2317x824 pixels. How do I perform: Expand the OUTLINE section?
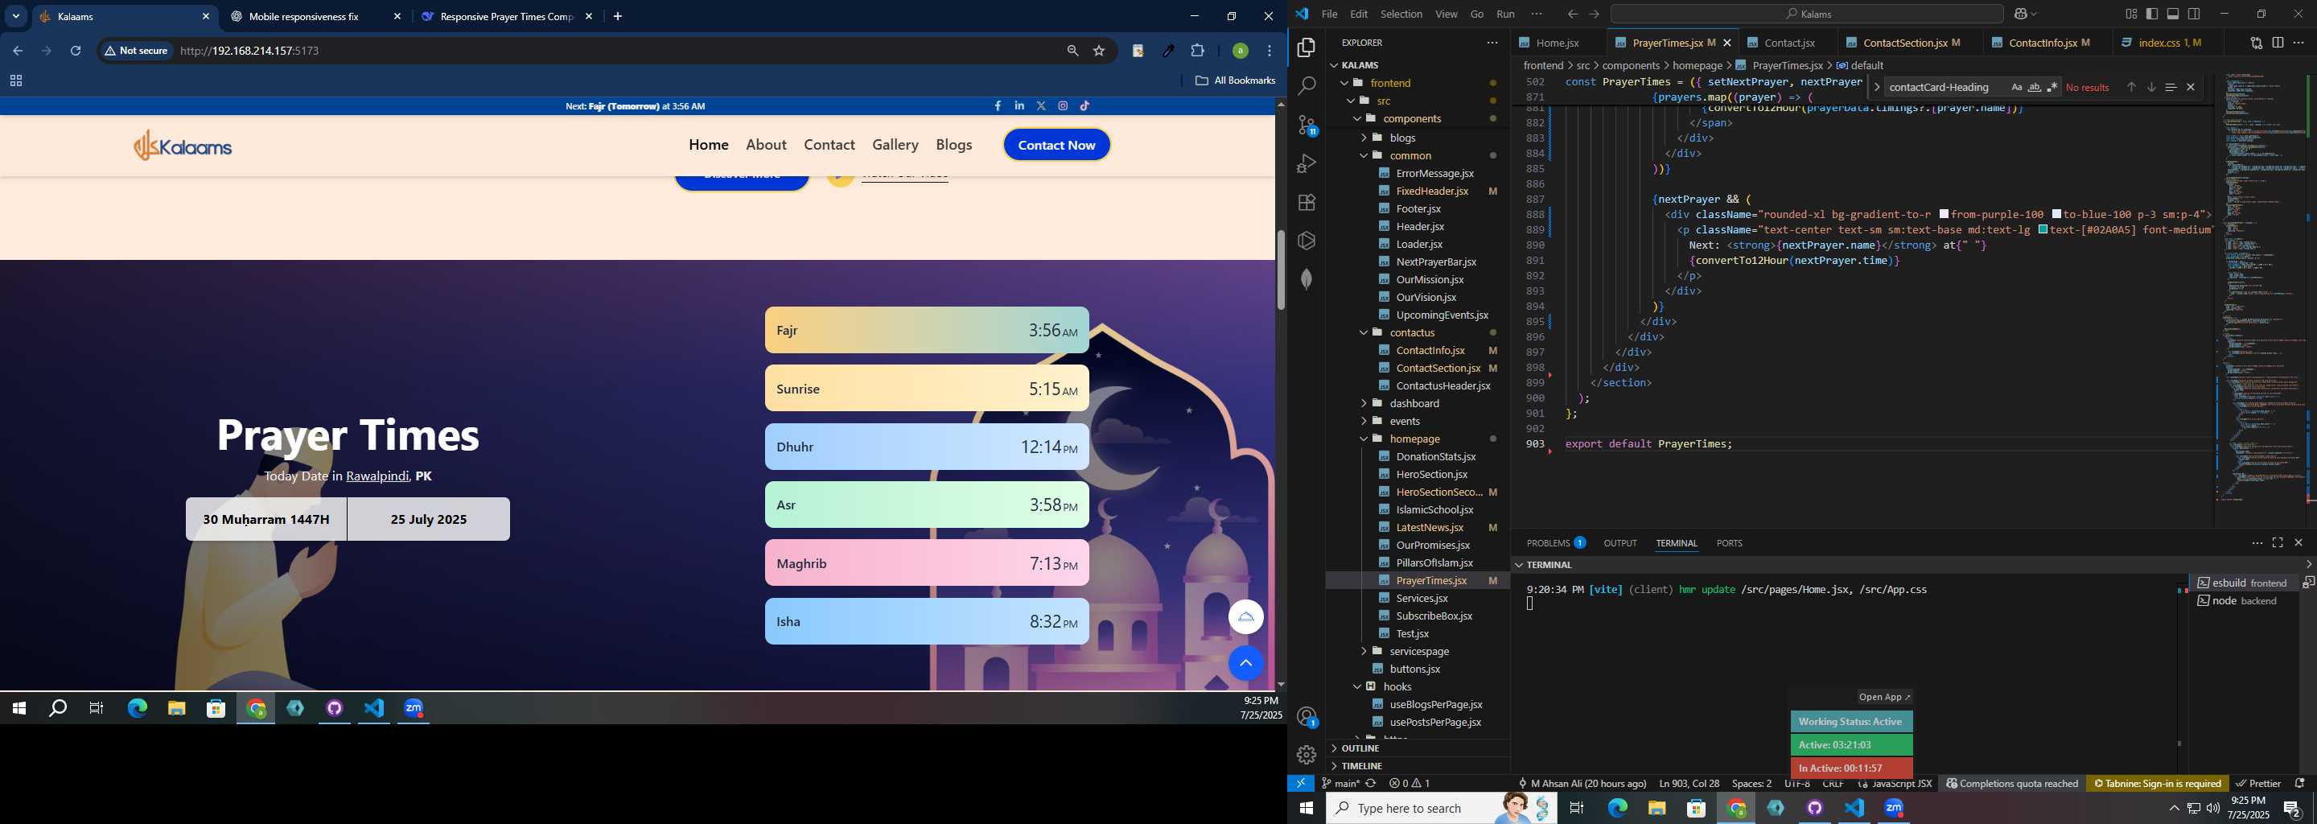pos(1361,748)
